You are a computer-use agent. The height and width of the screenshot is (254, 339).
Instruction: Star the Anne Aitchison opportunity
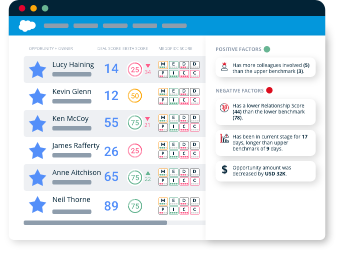pyautogui.click(x=38, y=177)
